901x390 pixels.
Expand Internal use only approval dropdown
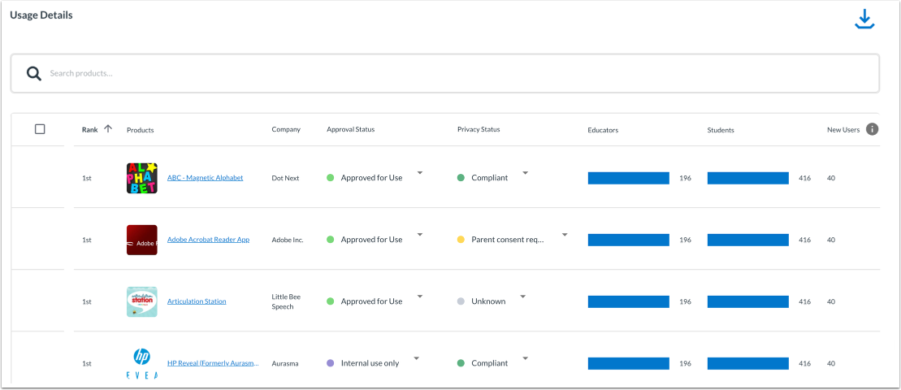click(417, 358)
